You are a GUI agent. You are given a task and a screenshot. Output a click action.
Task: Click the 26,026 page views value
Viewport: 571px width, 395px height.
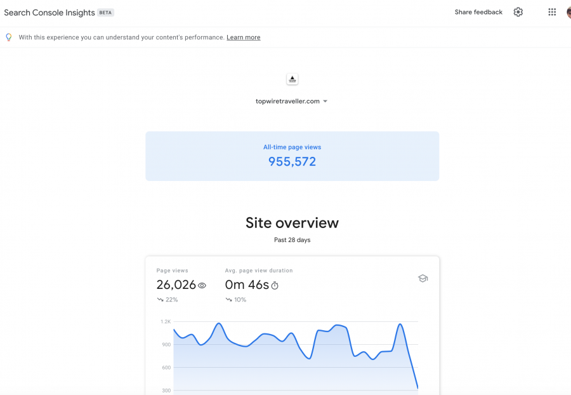pyautogui.click(x=176, y=285)
